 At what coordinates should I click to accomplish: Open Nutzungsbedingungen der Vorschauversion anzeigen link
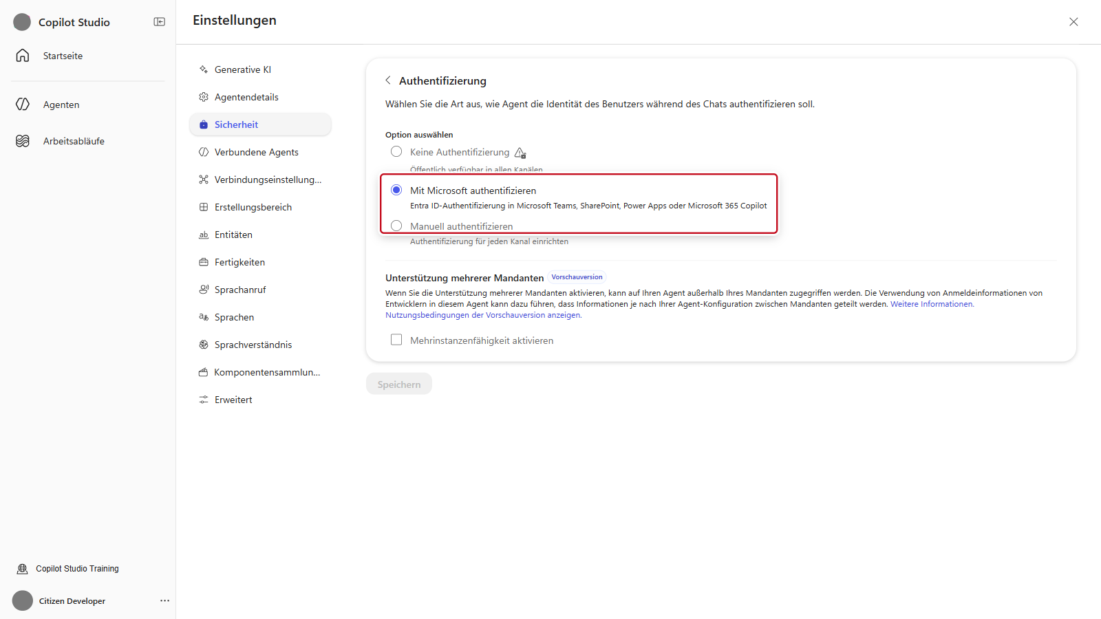483,315
